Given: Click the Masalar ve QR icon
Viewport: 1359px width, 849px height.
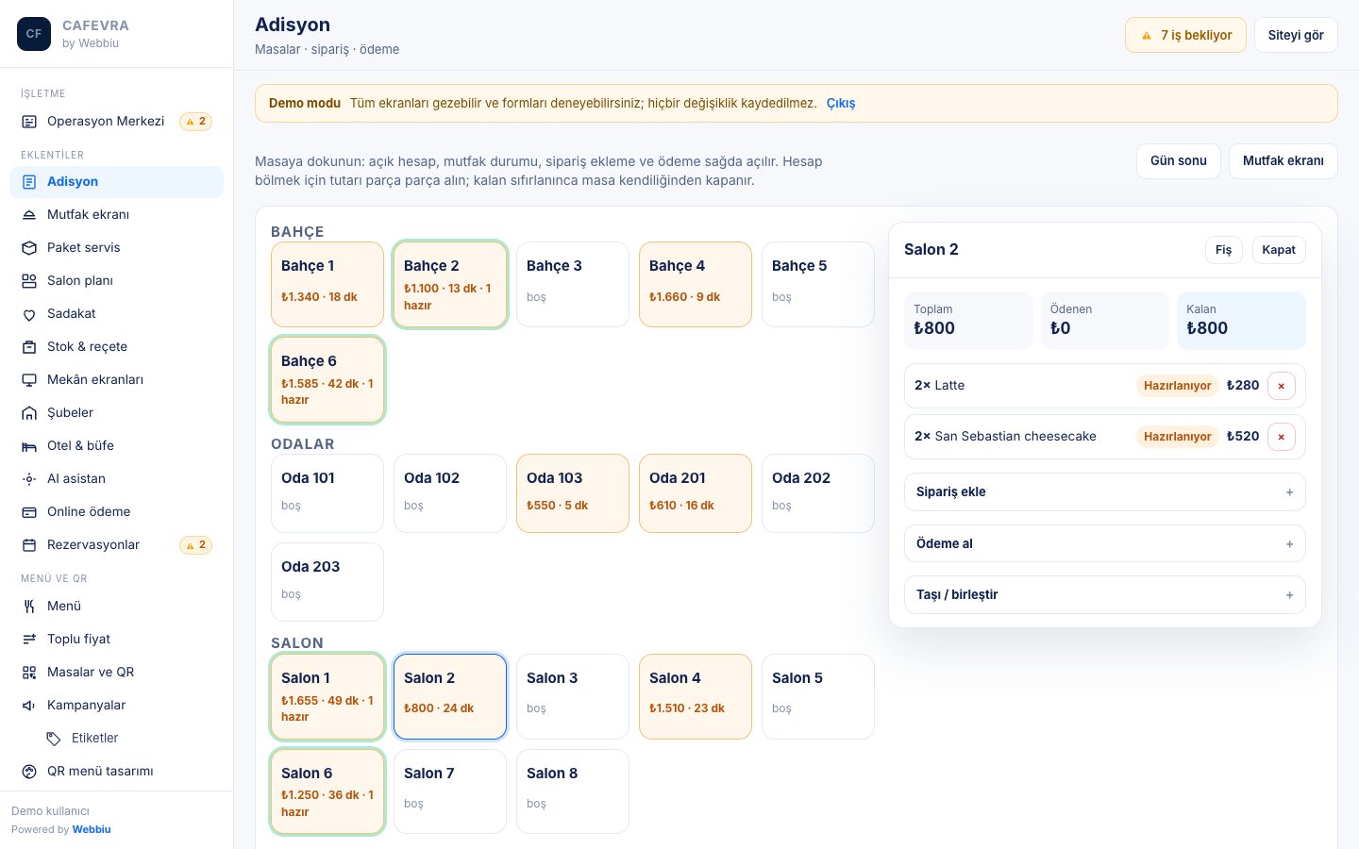Looking at the screenshot, I should (29, 673).
